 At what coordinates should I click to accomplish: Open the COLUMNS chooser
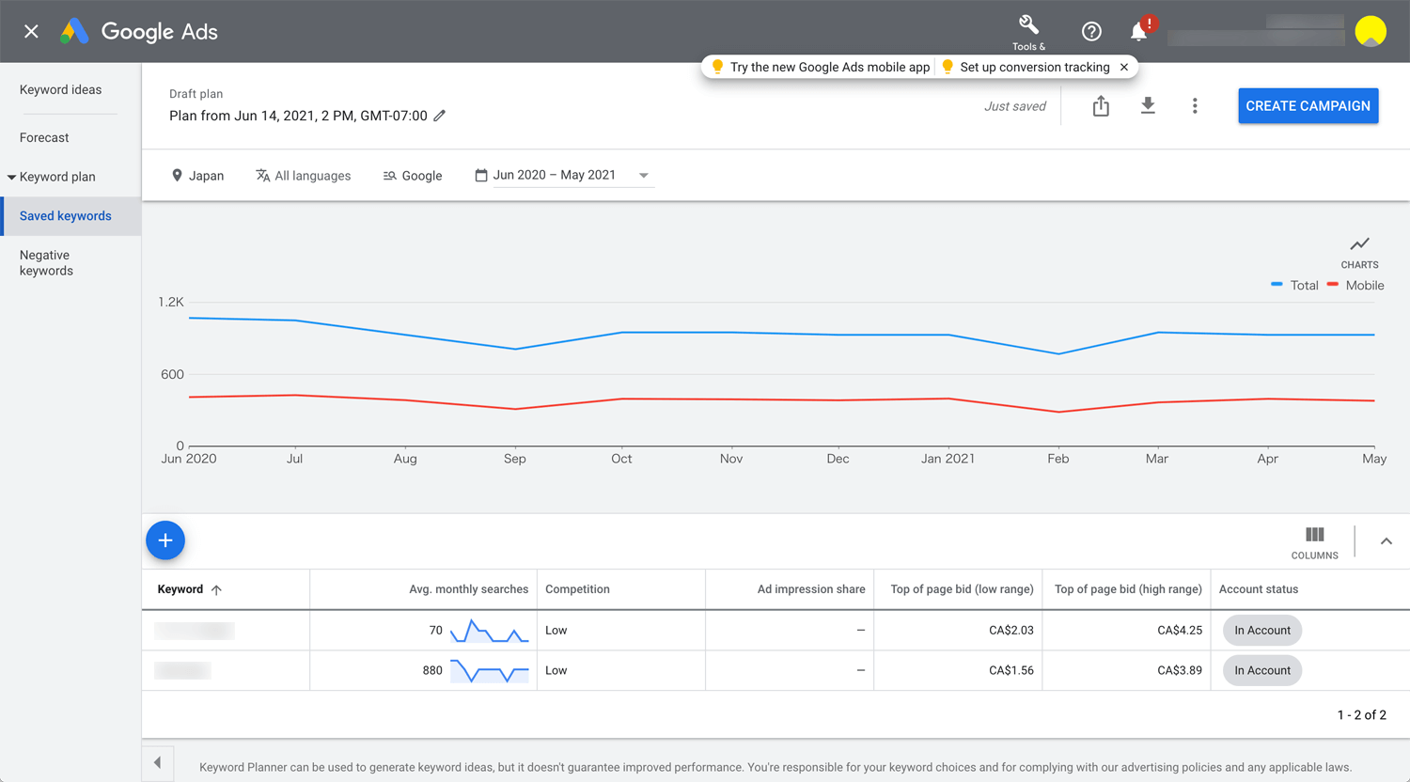(1314, 542)
